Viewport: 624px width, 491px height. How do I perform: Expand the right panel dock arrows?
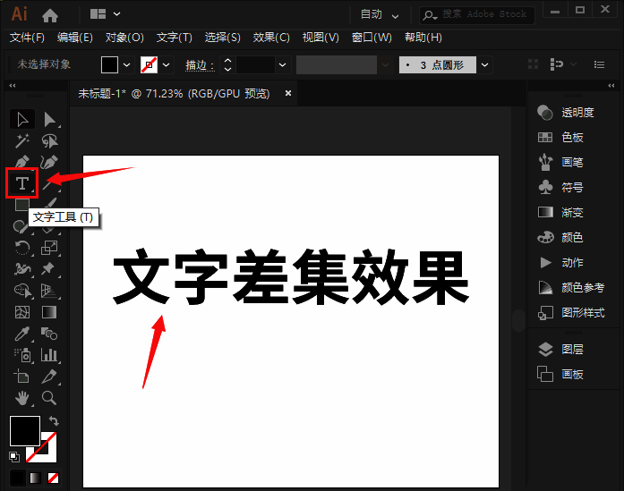click(x=611, y=86)
